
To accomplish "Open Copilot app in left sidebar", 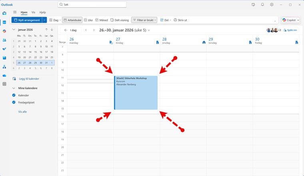I will (4, 31).
